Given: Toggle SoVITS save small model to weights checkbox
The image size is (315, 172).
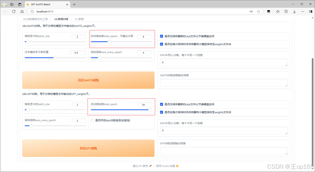Looking at the screenshot, I should coord(162,44).
